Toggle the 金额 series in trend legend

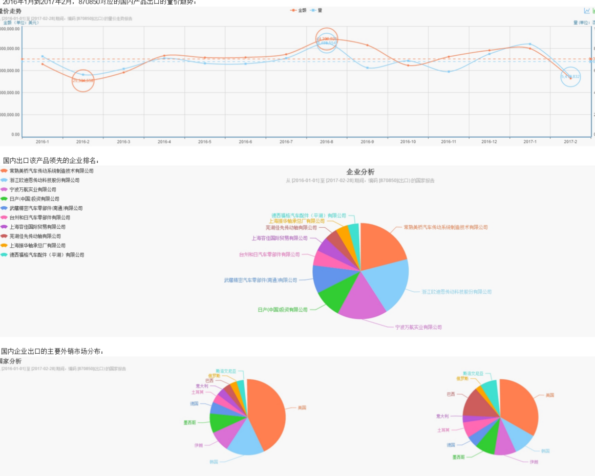coord(298,10)
